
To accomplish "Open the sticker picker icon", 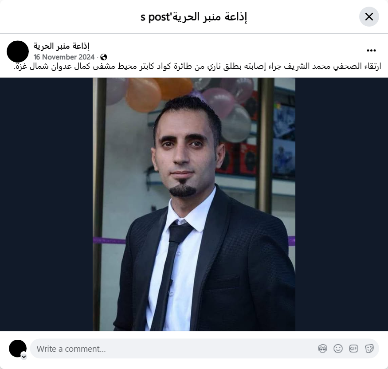I will click(369, 349).
